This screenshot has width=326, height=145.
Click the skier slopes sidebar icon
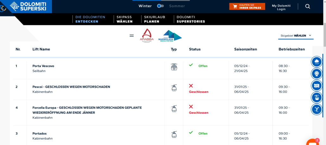pyautogui.click(x=317, y=110)
